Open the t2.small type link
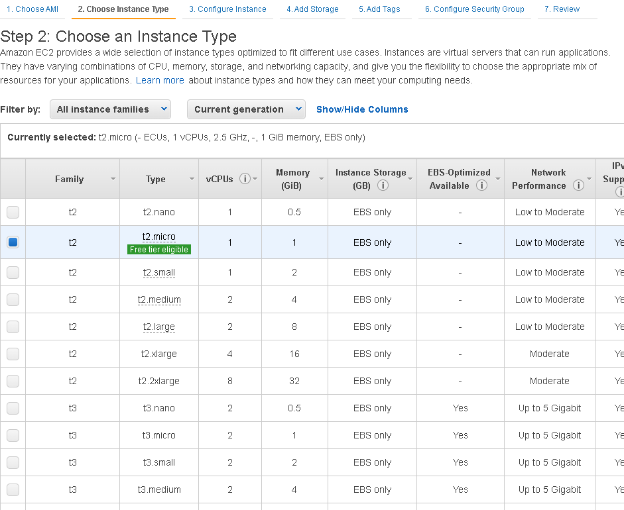The width and height of the screenshot is (624, 510). [158, 272]
